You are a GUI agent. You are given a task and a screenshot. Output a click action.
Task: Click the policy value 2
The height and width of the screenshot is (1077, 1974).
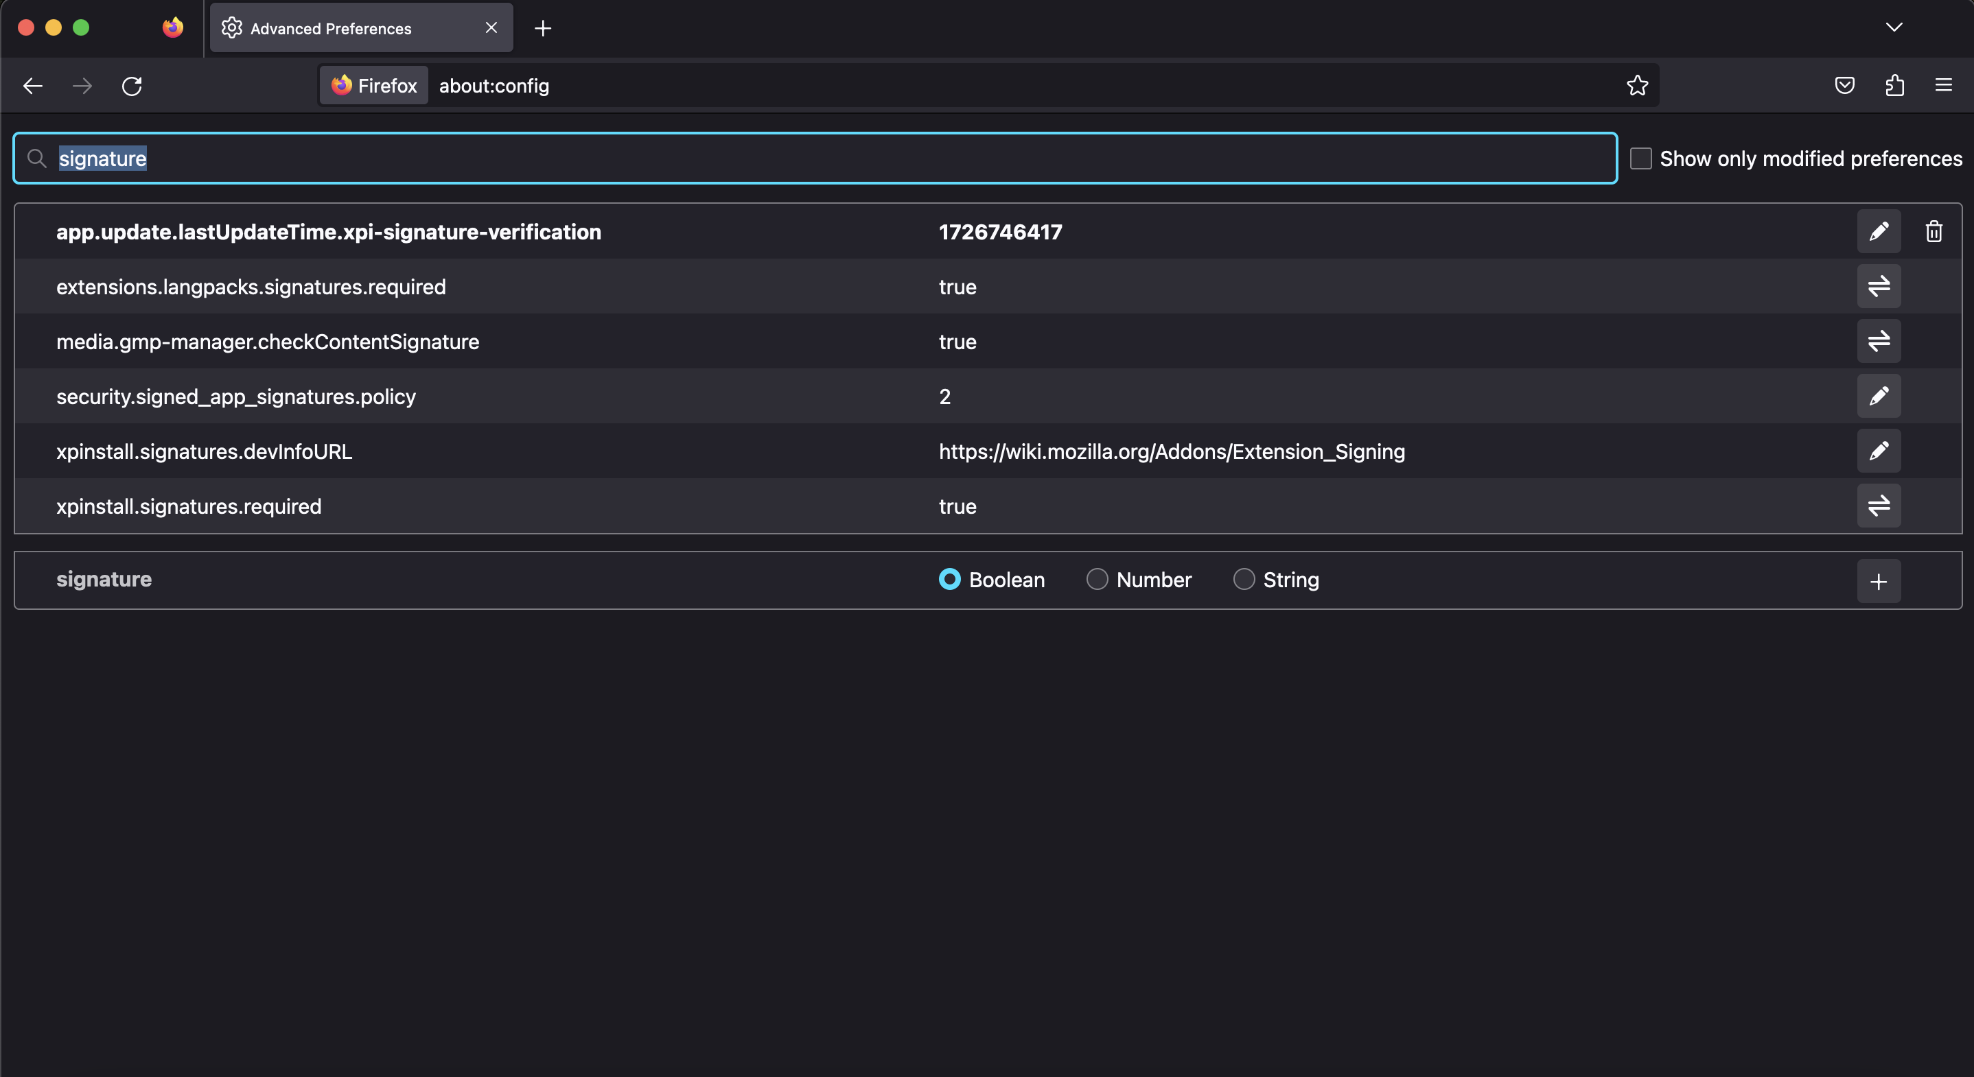pos(944,397)
